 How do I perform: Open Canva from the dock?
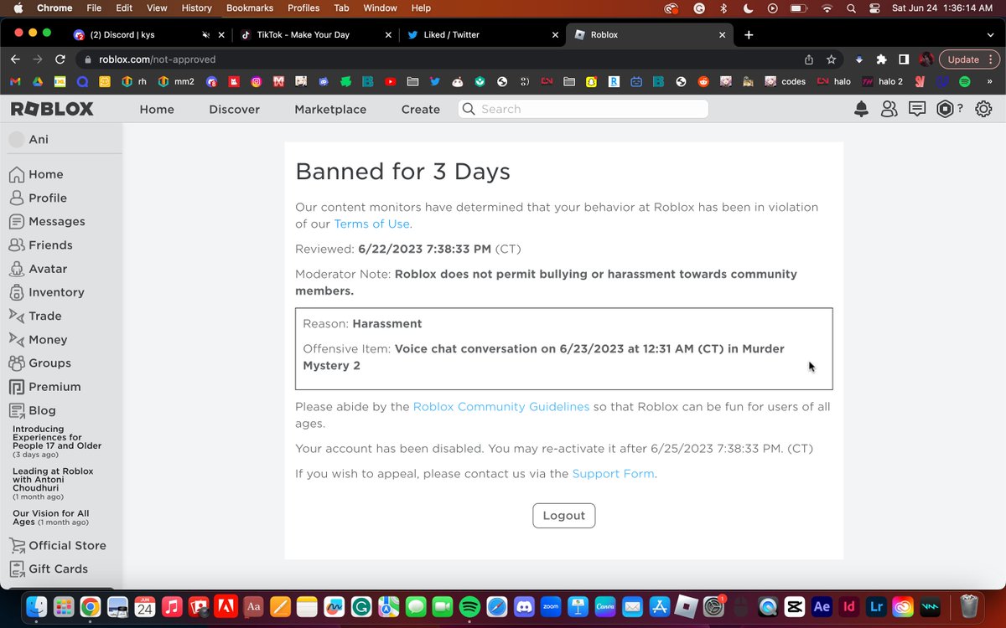pyautogui.click(x=605, y=605)
